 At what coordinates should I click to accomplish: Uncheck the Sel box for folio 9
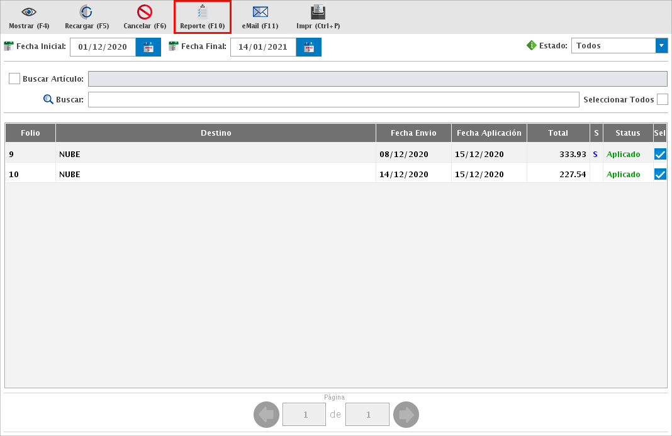(660, 154)
